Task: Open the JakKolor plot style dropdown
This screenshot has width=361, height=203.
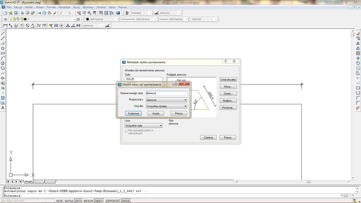Action: [216, 19]
